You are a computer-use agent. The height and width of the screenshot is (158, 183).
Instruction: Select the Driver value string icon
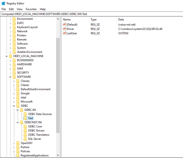[x=64, y=29]
